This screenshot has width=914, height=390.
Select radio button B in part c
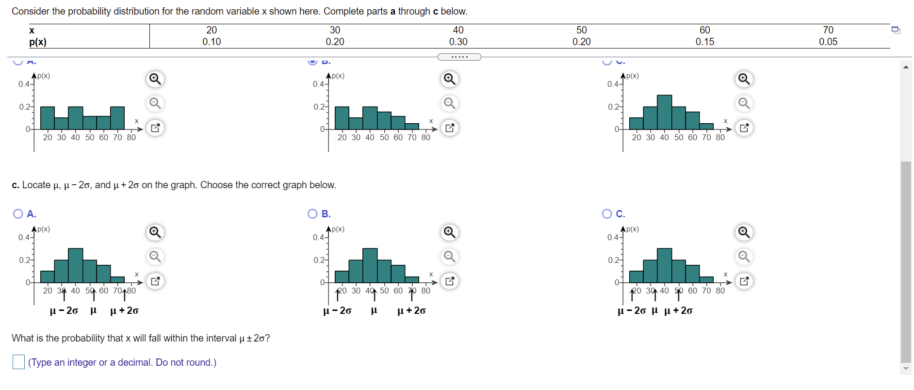[x=313, y=213]
